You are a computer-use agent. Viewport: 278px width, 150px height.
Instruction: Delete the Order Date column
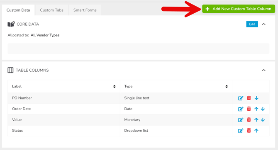(x=249, y=109)
